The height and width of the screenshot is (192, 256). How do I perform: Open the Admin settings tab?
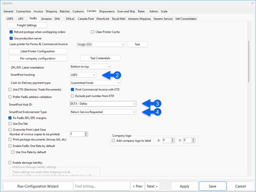pyautogui.click(x=153, y=11)
